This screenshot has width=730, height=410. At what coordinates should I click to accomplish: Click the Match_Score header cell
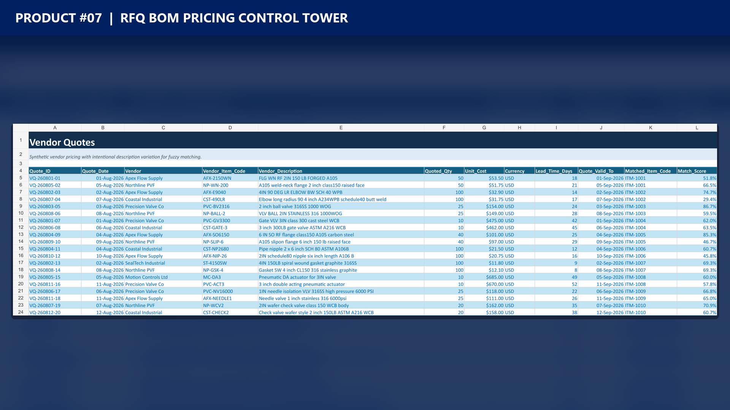pos(697,171)
